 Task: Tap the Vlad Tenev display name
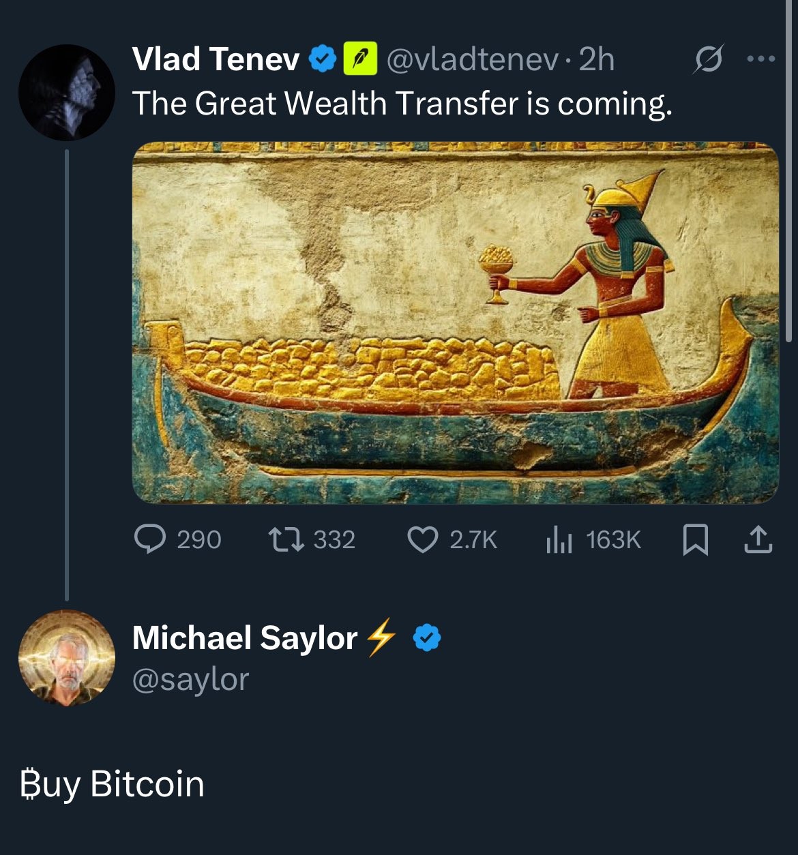[x=216, y=59]
